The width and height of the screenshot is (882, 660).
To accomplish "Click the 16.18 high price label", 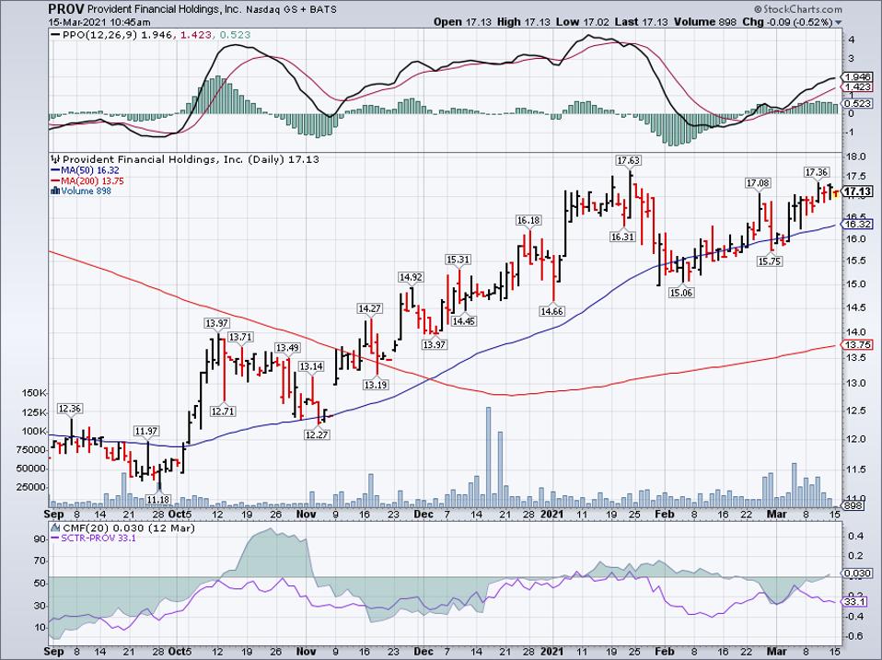I will click(x=528, y=220).
